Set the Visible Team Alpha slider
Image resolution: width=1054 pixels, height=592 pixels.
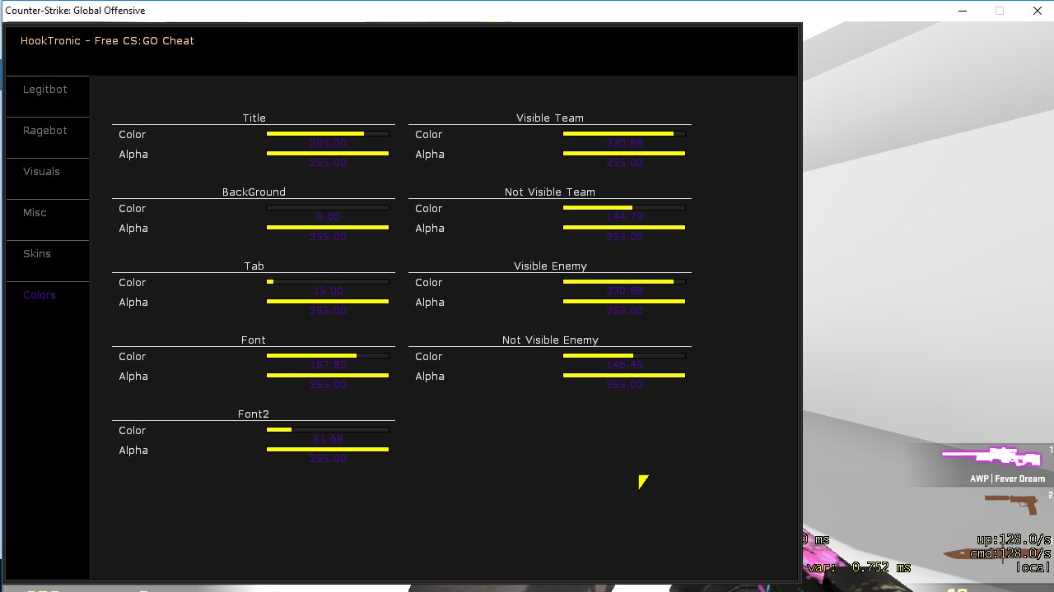point(624,153)
